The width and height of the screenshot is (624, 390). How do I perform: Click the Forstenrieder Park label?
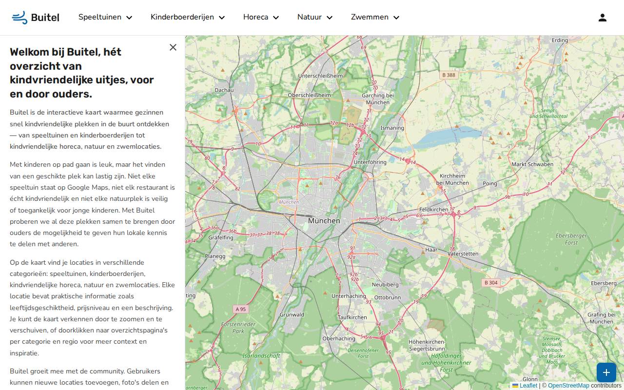(x=239, y=328)
